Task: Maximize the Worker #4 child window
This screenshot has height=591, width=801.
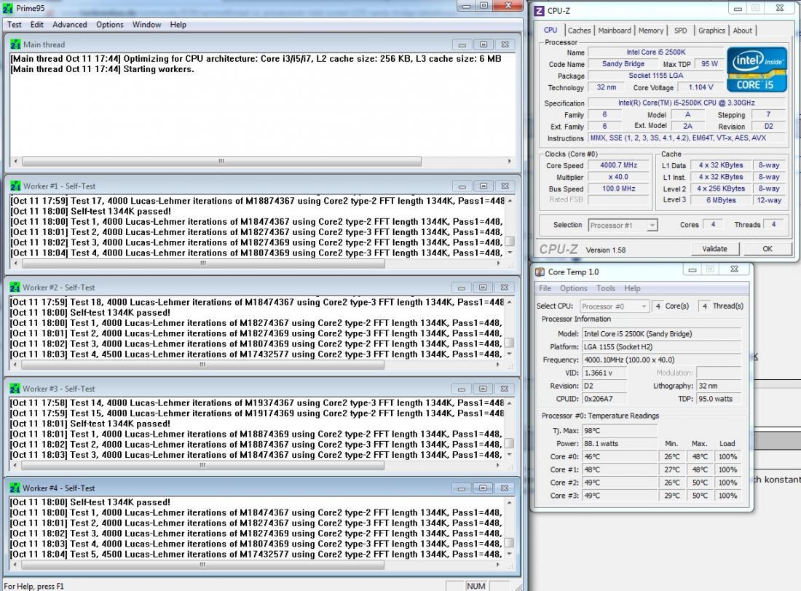Action: coord(483,488)
